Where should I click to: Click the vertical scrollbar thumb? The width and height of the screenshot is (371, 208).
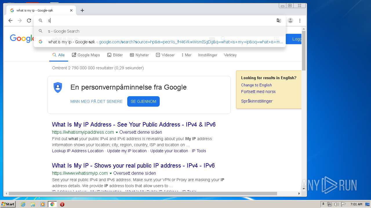304,51
